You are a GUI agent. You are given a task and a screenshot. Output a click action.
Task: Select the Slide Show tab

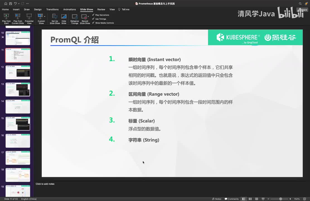tap(87, 9)
